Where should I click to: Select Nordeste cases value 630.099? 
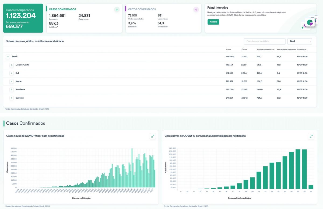pos(230,89)
